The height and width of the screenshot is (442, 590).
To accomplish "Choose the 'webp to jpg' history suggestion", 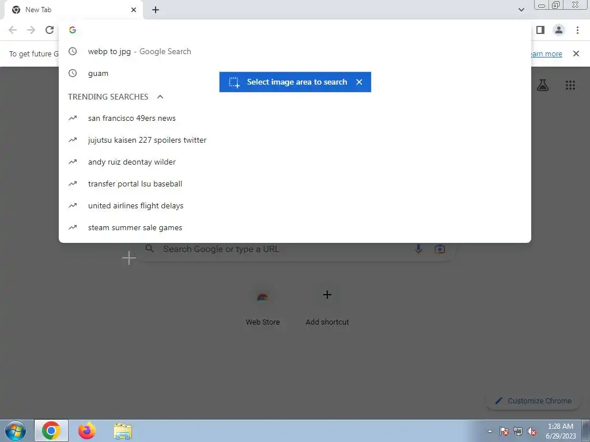I will tap(295, 51).
